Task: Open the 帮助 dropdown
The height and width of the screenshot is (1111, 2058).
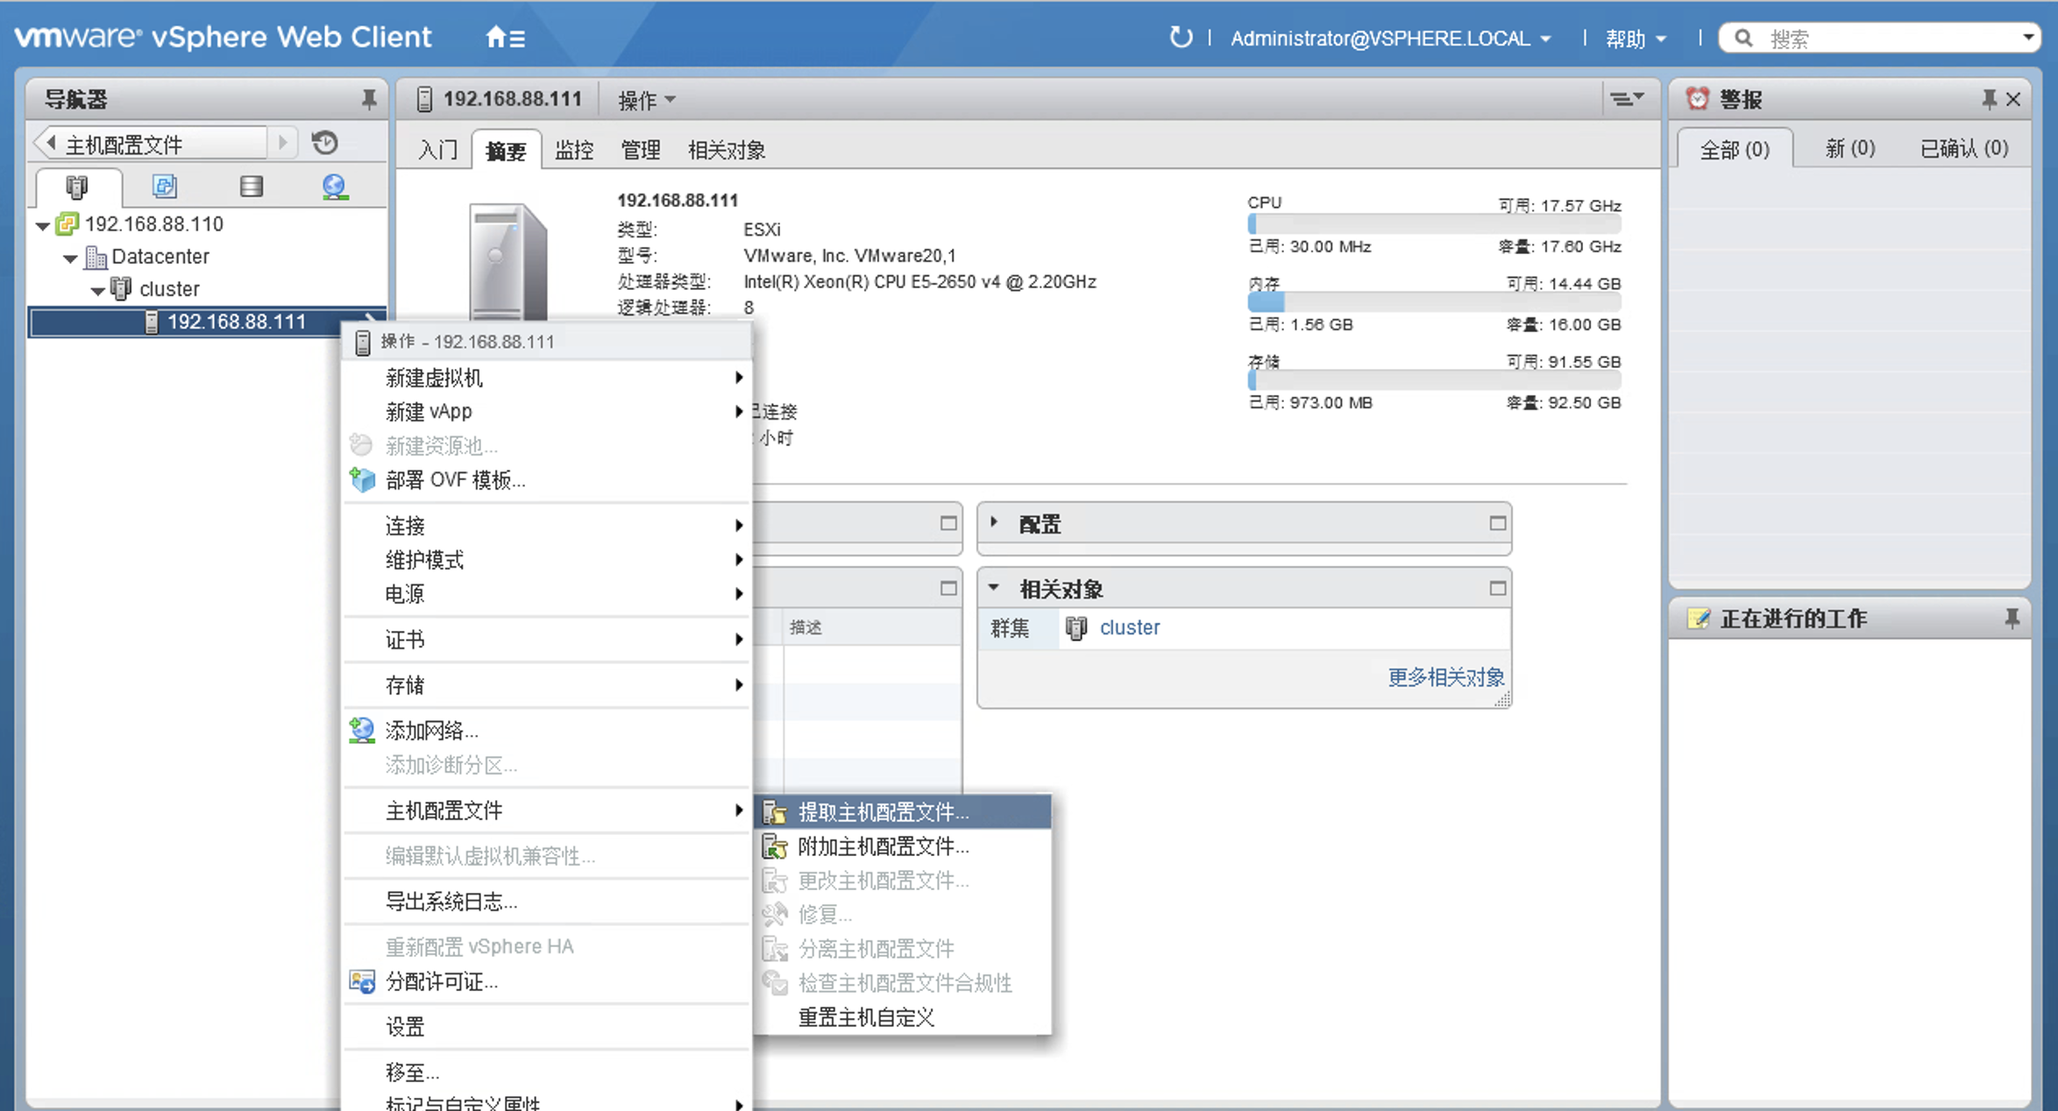Action: point(1636,39)
